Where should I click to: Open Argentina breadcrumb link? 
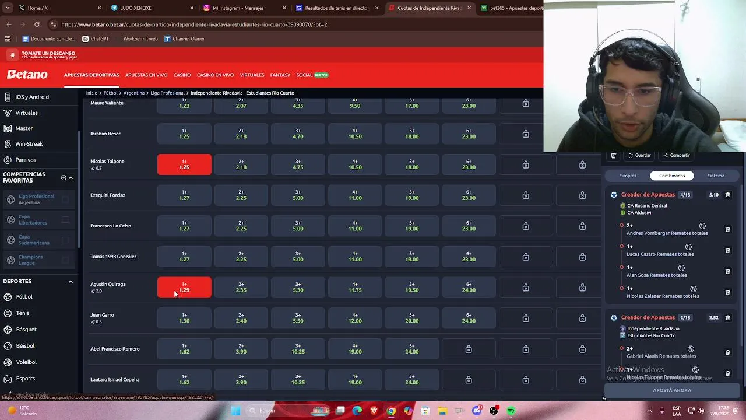(x=134, y=93)
